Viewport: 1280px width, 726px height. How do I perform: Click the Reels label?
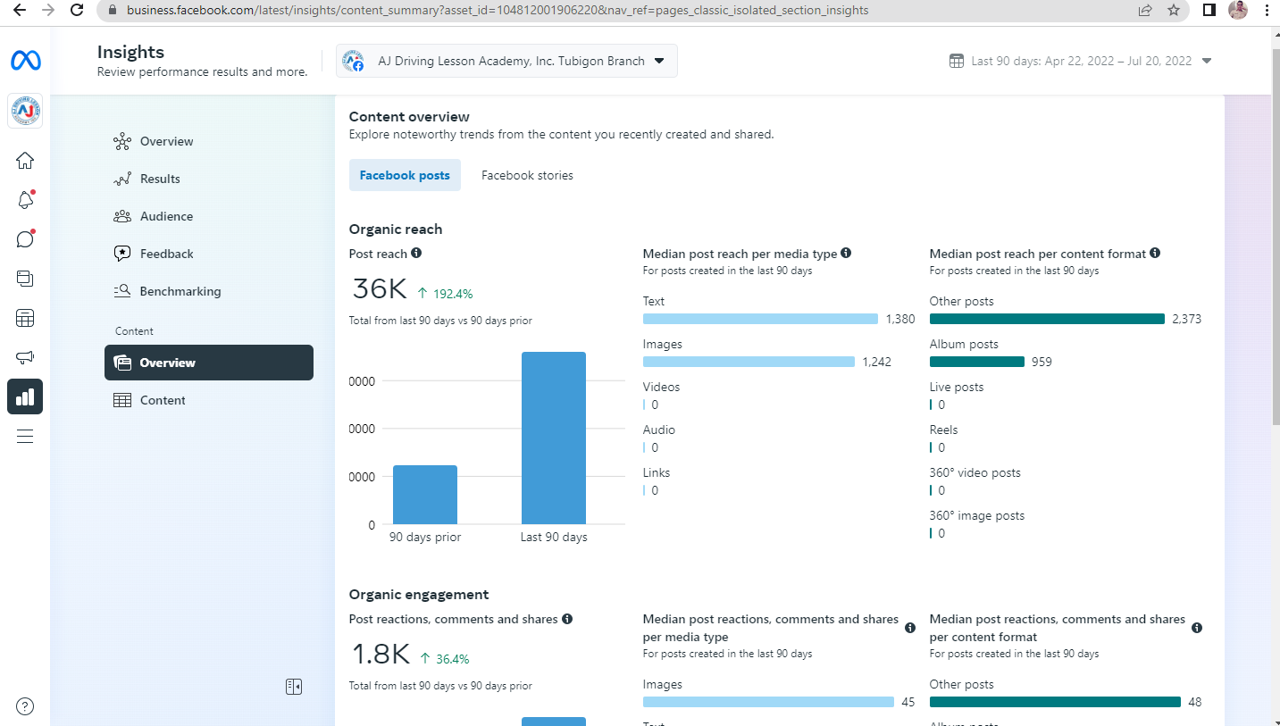point(944,430)
